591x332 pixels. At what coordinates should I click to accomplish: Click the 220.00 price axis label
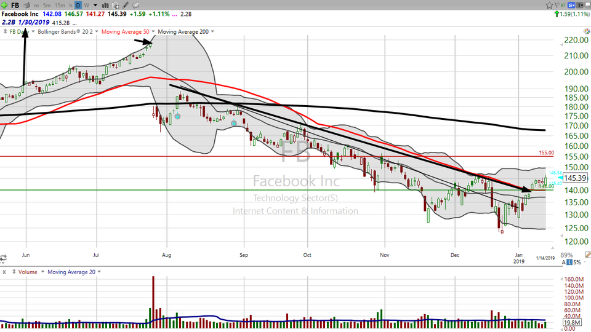pyautogui.click(x=576, y=40)
